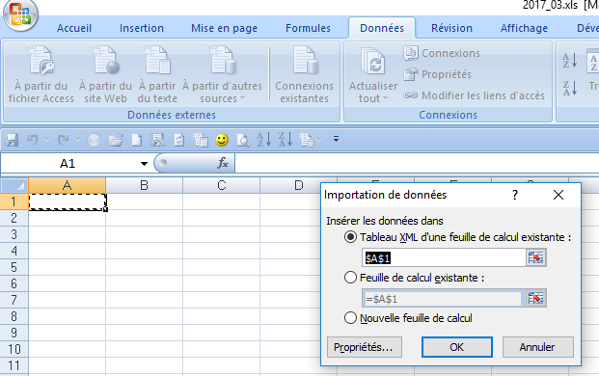The image size is (599, 376).
Task: Customize the quick access toolbar
Action: coord(336,140)
